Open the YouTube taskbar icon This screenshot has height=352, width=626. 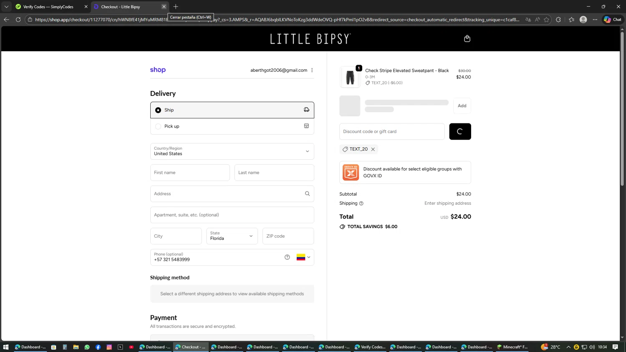(x=131, y=347)
